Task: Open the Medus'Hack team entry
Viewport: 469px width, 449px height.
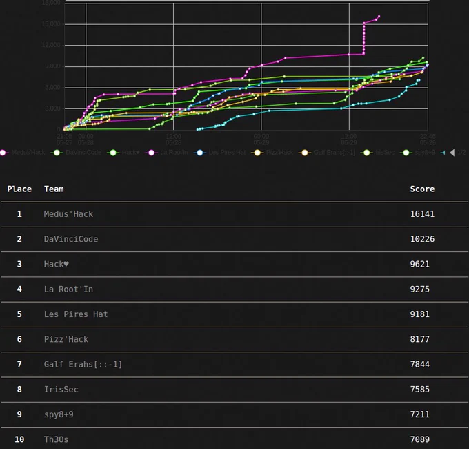Action: tap(68, 214)
